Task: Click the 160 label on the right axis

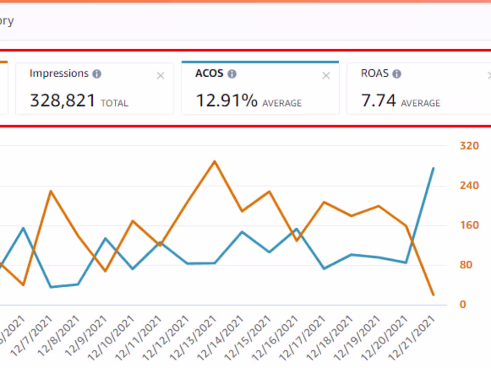Action: [x=470, y=225]
